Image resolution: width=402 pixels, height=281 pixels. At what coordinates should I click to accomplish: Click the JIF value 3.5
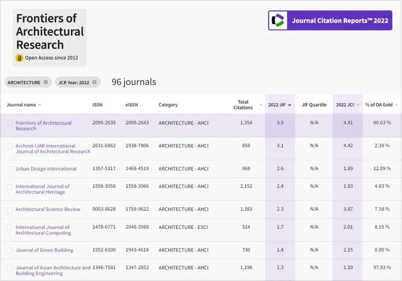[x=280, y=123]
